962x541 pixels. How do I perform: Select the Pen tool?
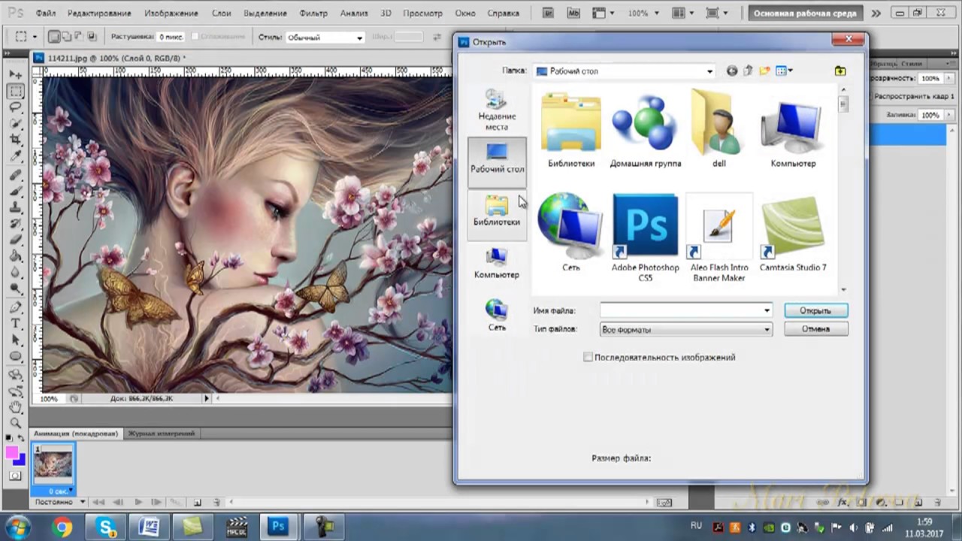click(x=15, y=308)
